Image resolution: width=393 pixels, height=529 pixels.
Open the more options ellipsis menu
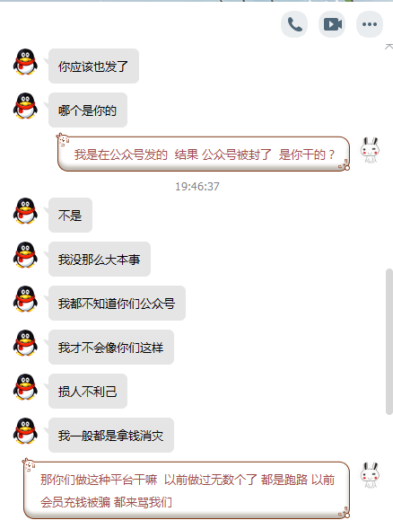point(370,24)
